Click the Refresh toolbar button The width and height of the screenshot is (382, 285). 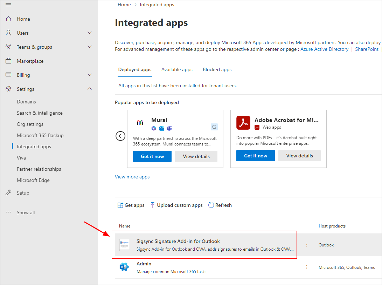click(220, 205)
